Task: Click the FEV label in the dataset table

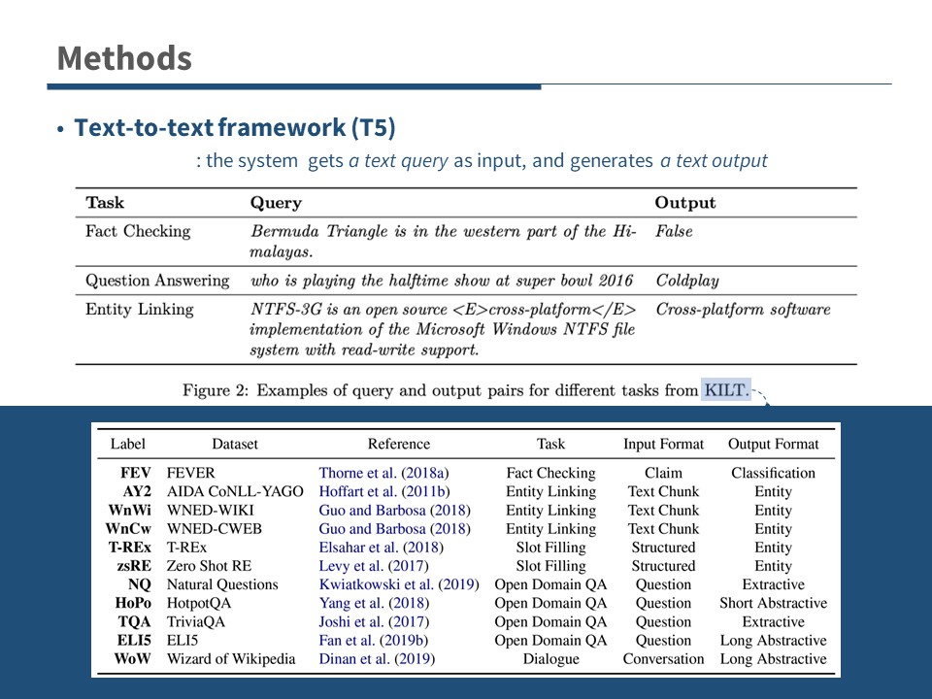Action: click(x=136, y=473)
